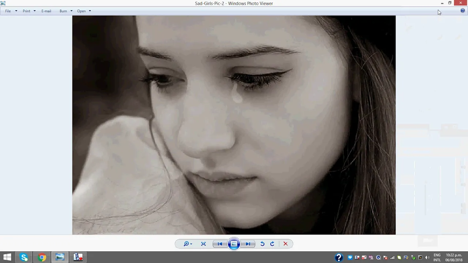This screenshot has height=263, width=468.
Task: Open the Open menu
Action: (x=82, y=11)
